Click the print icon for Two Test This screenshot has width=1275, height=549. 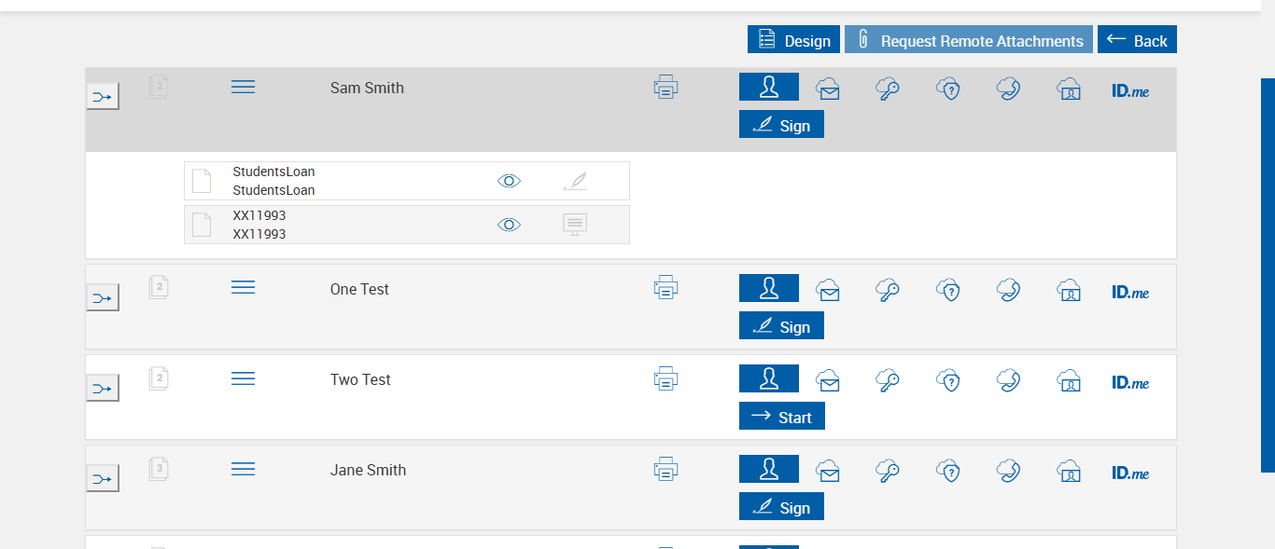666,379
